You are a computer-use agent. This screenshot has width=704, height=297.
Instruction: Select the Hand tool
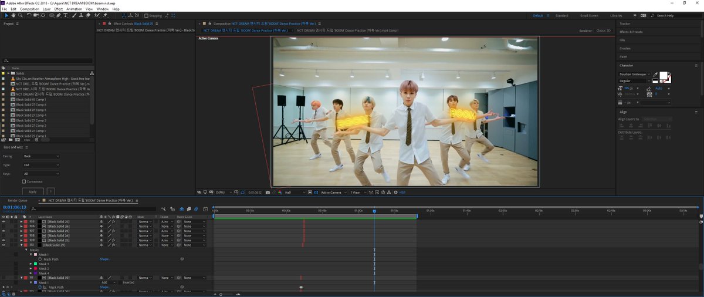point(13,15)
